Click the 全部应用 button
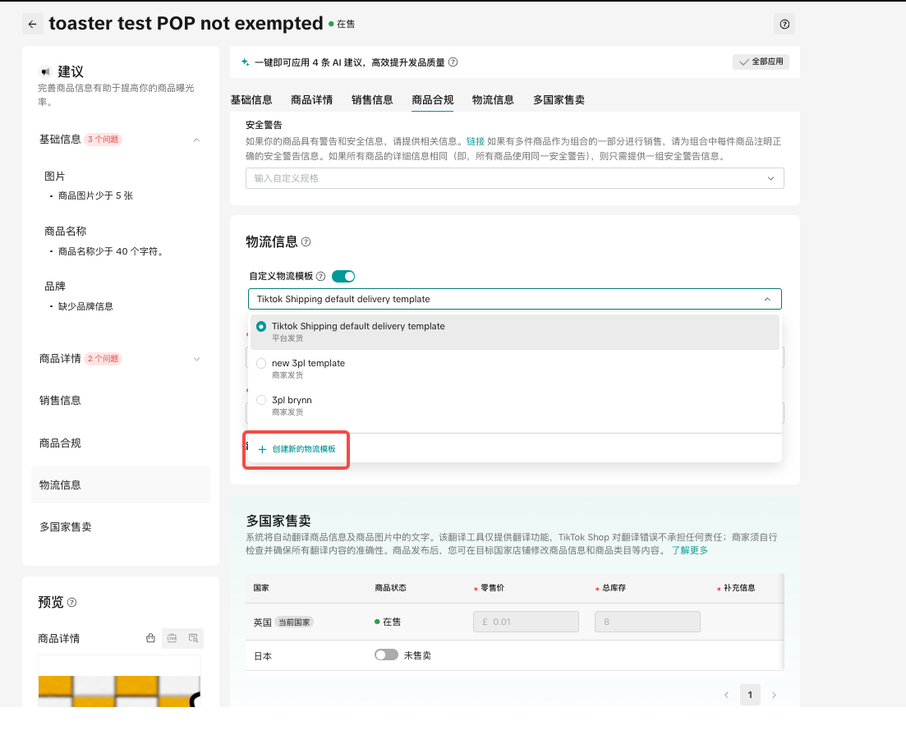 (761, 62)
